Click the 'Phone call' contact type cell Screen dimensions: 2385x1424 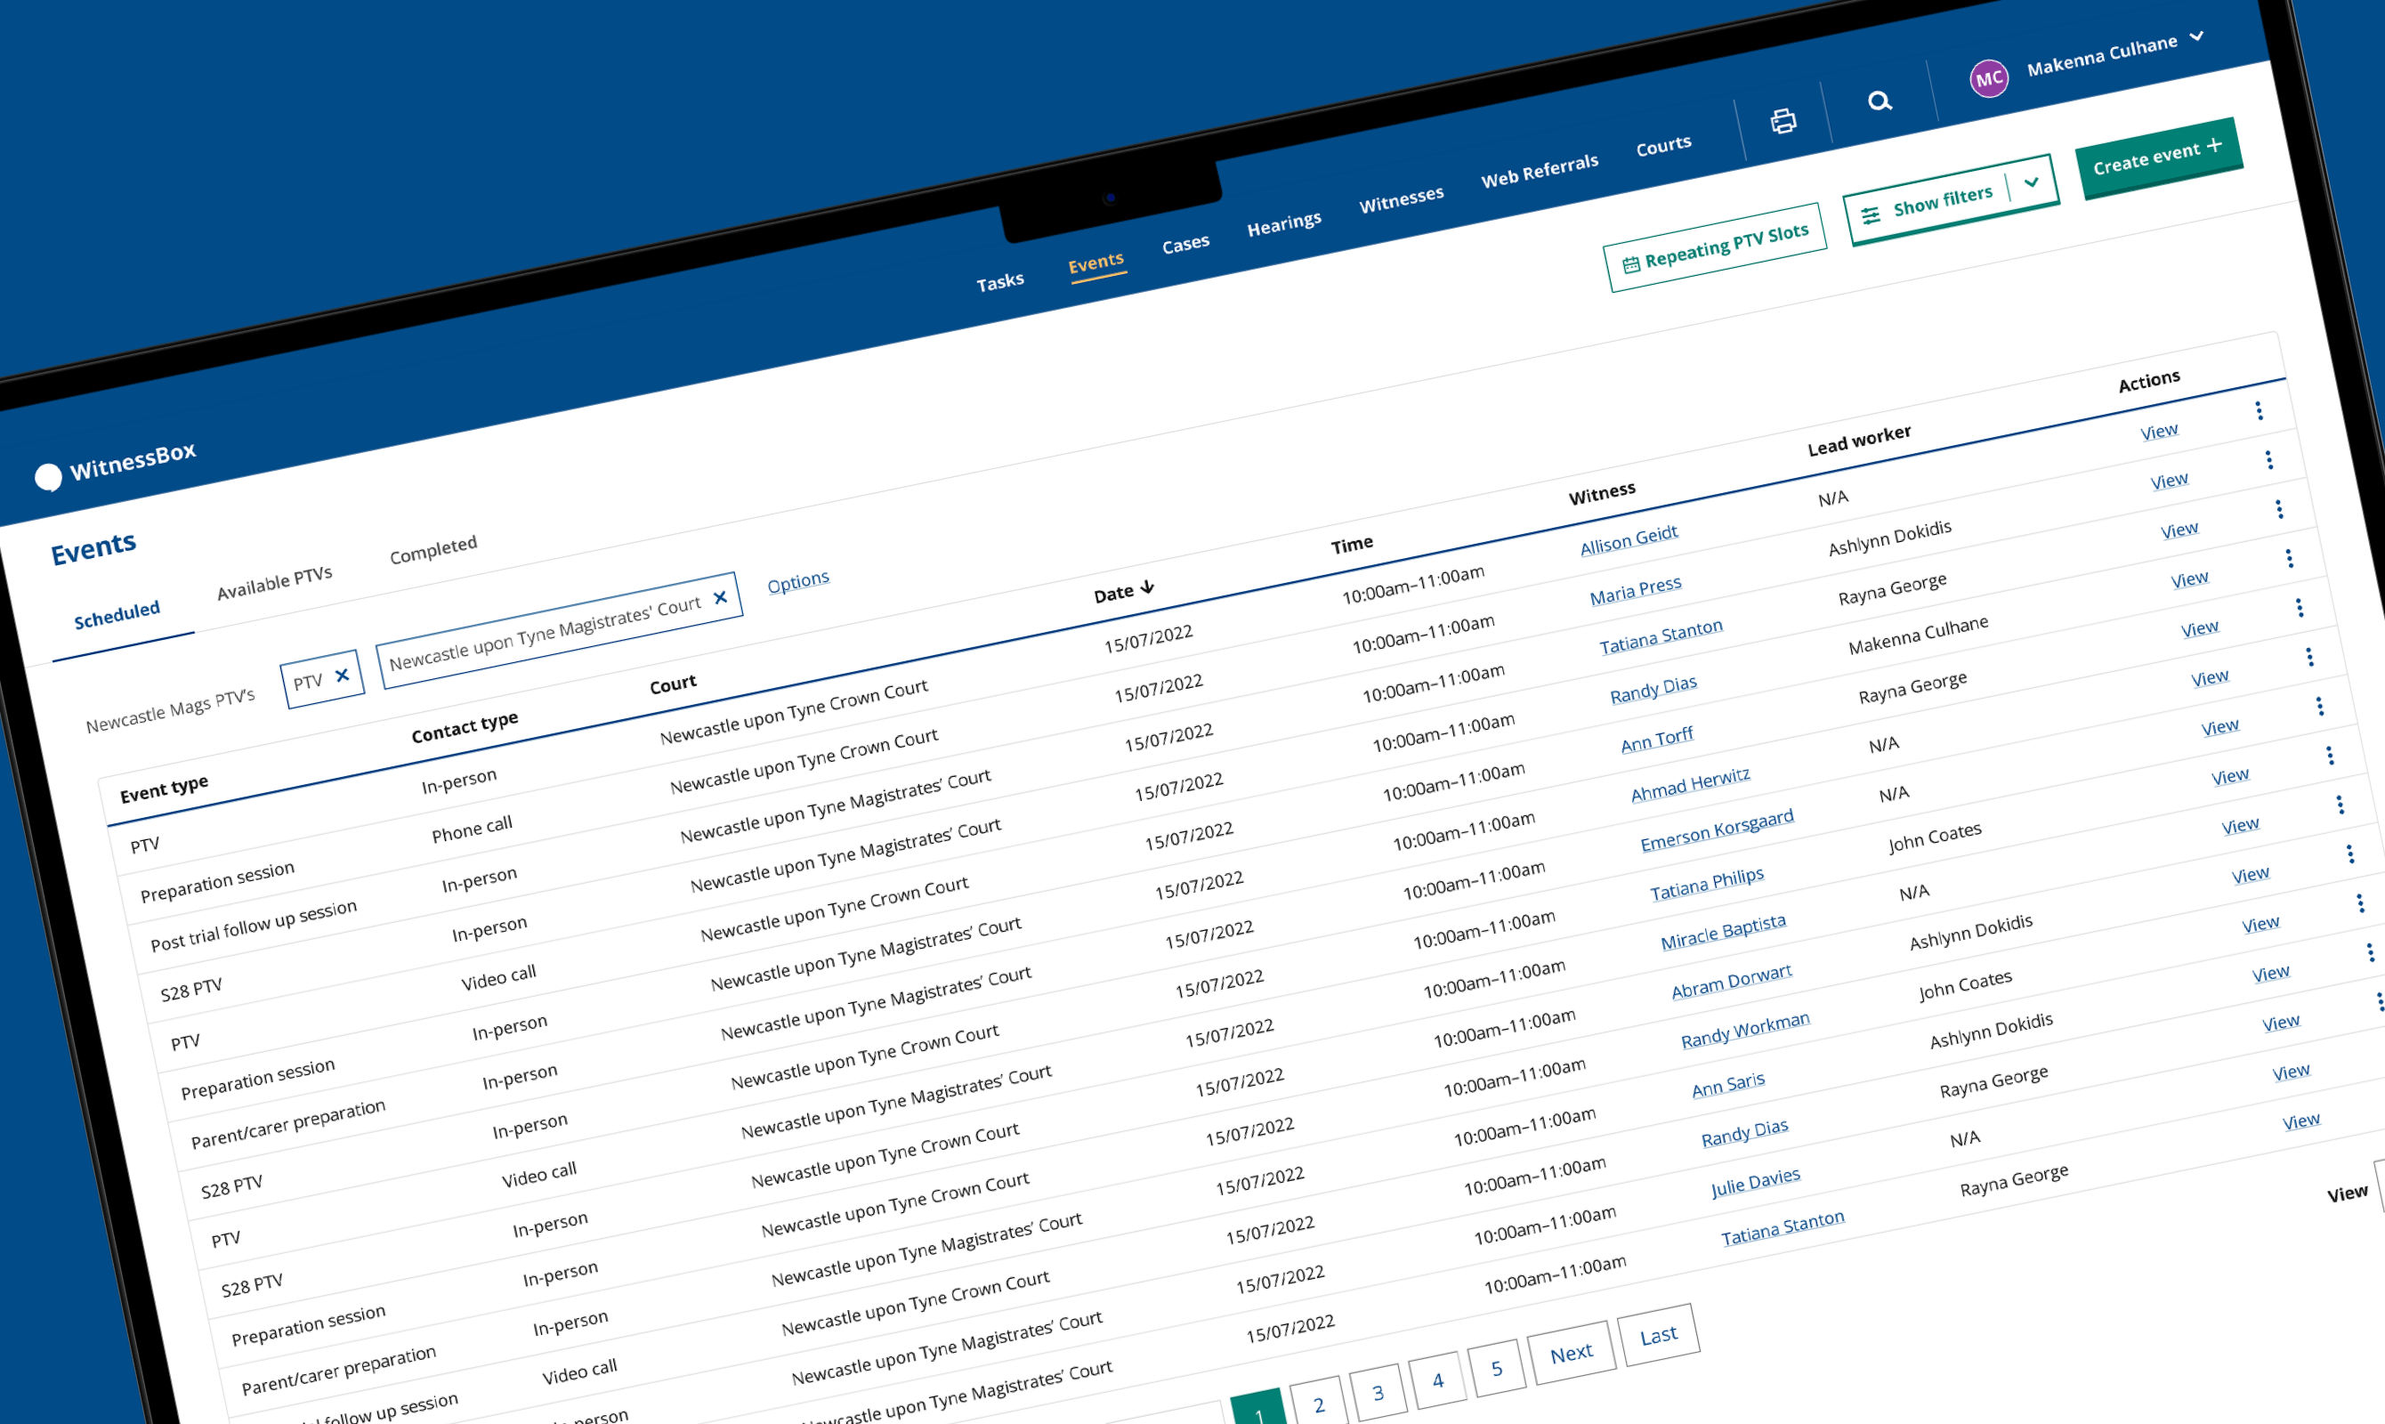pos(471,829)
